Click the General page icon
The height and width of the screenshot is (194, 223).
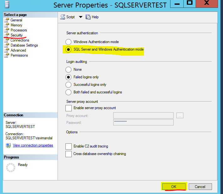7,20
